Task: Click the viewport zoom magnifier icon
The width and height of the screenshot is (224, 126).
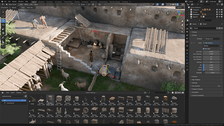Action: [x=182, y=21]
